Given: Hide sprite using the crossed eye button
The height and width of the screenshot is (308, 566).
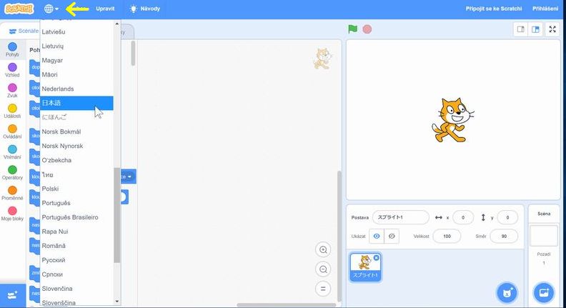Looking at the screenshot, I should (391, 236).
